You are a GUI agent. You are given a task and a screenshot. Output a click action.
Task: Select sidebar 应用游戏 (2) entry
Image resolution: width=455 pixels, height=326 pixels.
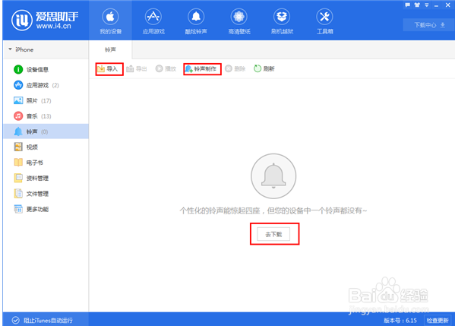[46, 85]
